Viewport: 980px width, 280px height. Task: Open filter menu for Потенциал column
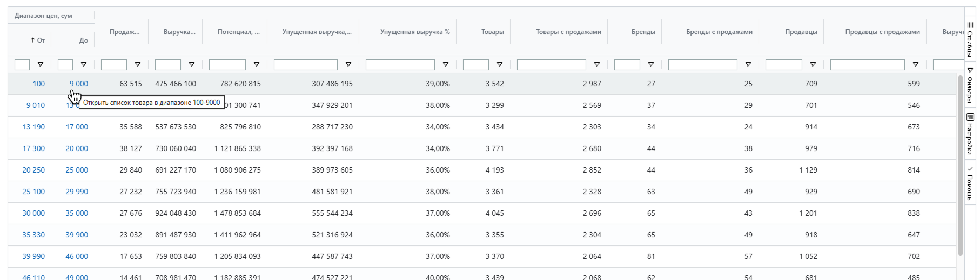pos(257,65)
